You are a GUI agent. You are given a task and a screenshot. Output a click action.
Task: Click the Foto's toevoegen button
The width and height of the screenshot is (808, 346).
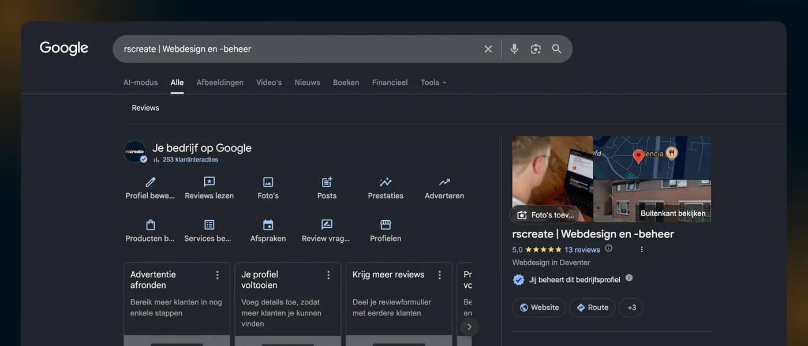click(x=546, y=215)
